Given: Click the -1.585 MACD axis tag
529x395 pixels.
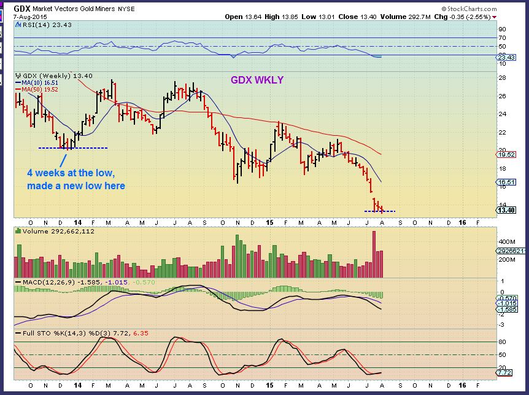Looking at the screenshot, I should [x=507, y=309].
